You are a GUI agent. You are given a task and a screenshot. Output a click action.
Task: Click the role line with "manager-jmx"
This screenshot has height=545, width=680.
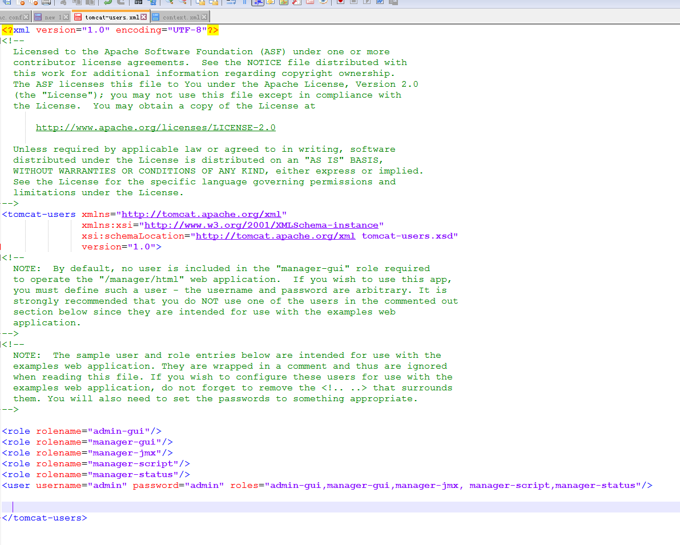[87, 453]
